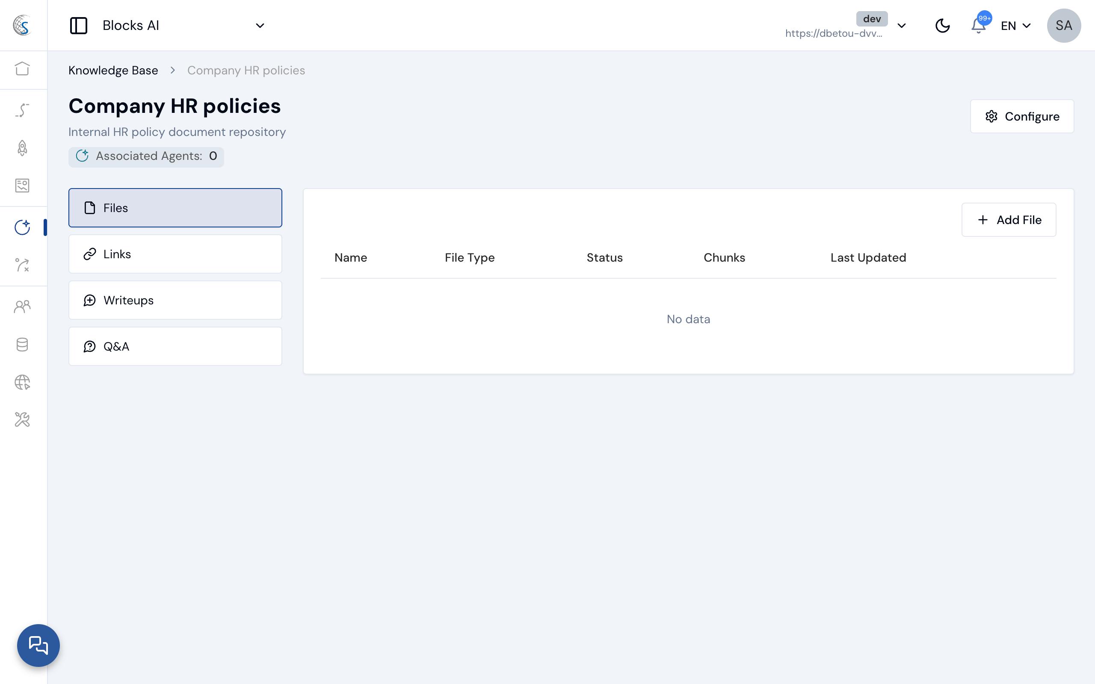This screenshot has width=1095, height=684.
Task: Select the image card sidebar icon
Action: pyautogui.click(x=22, y=185)
